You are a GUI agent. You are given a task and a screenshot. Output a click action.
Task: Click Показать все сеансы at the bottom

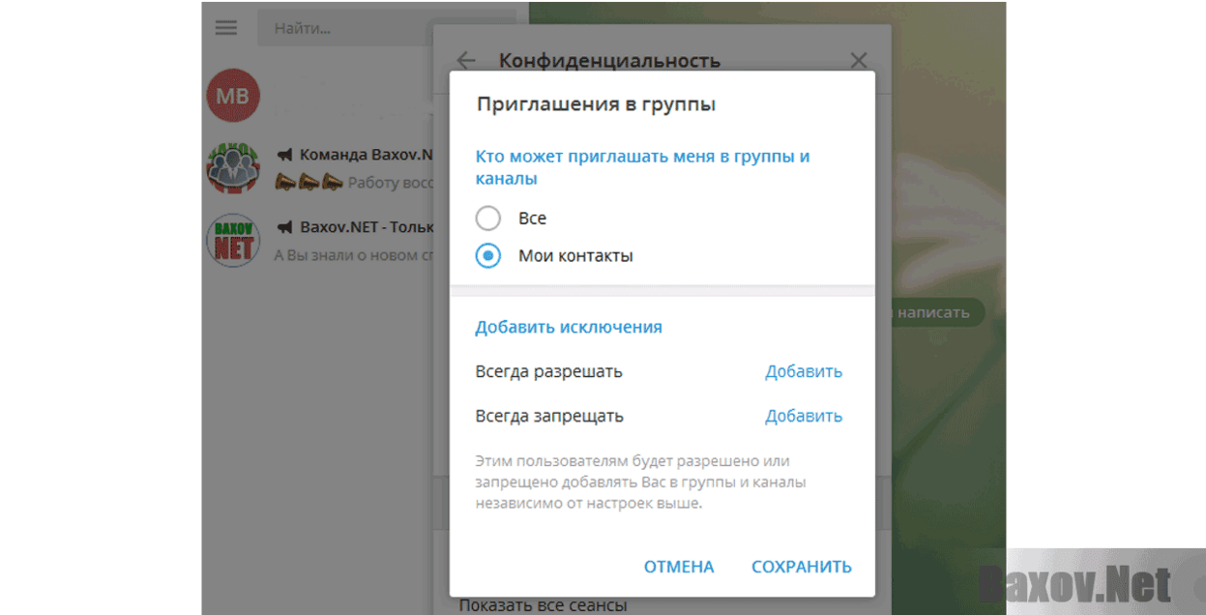(542, 603)
